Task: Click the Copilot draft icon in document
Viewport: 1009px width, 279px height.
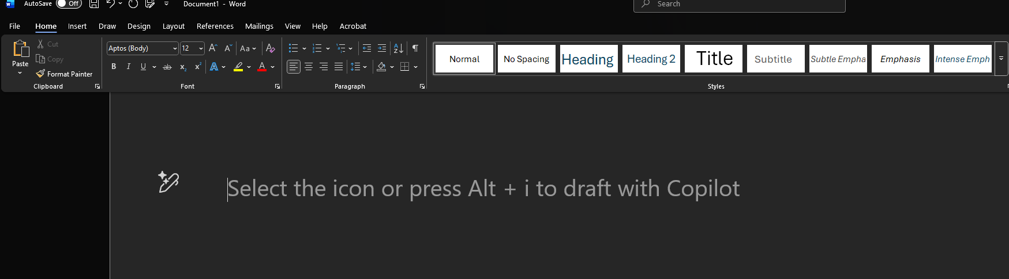Action: coord(168,182)
